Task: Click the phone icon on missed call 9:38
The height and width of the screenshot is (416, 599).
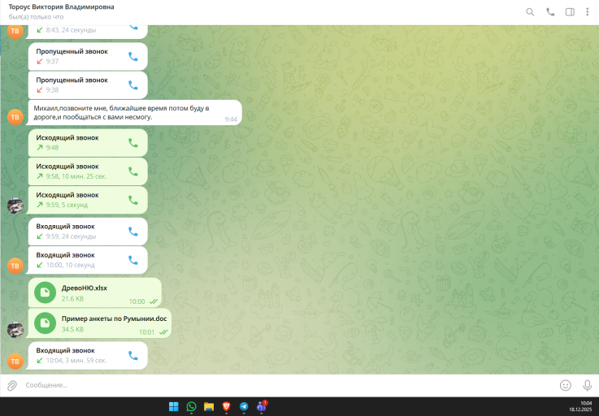Action: pos(133,85)
